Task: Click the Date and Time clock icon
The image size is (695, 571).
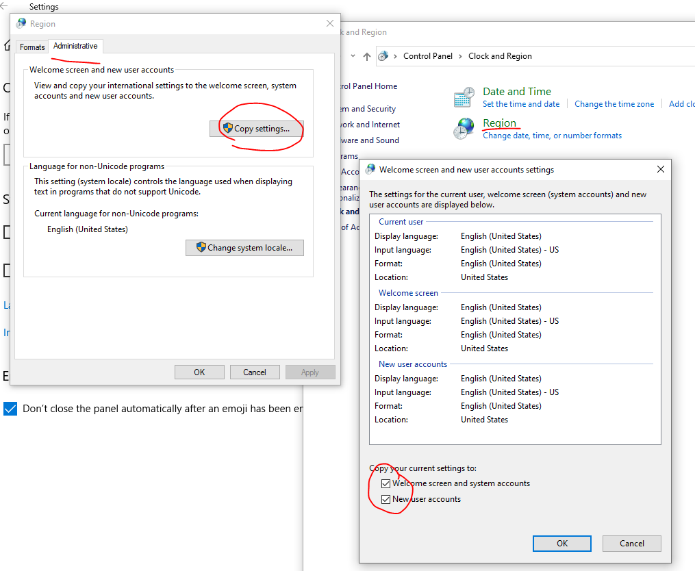Action: click(x=464, y=97)
